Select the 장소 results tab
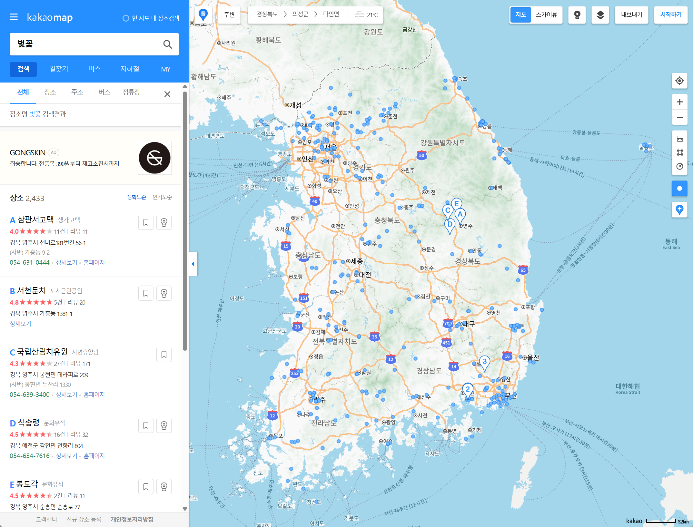This screenshot has height=527, width=693. [50, 92]
